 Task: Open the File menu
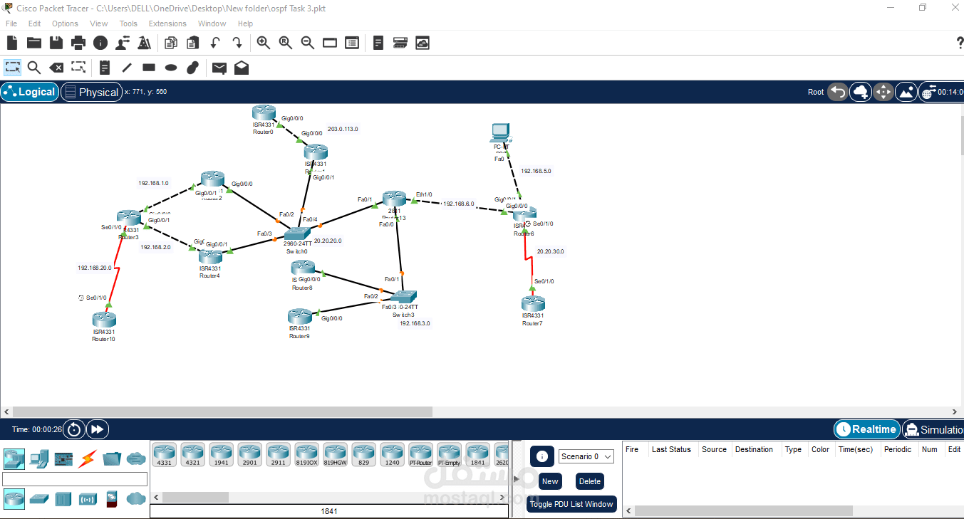click(x=11, y=23)
